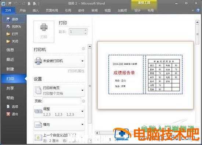Expand the 横向 orientation dropdown
The width and height of the screenshot is (202, 145).
pos(59,124)
